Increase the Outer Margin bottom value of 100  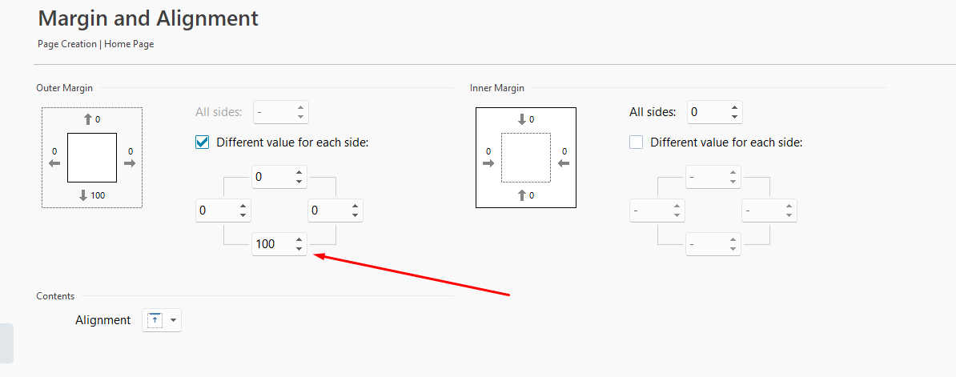click(x=299, y=239)
